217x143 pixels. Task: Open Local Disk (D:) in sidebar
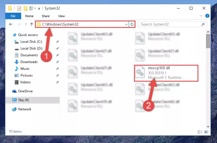pyautogui.click(x=31, y=48)
